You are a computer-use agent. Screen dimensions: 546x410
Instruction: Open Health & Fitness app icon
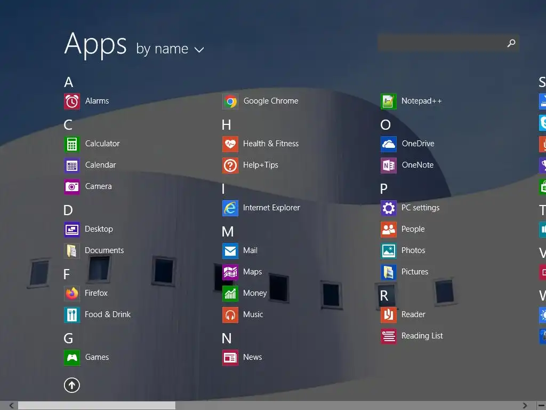[x=230, y=144]
